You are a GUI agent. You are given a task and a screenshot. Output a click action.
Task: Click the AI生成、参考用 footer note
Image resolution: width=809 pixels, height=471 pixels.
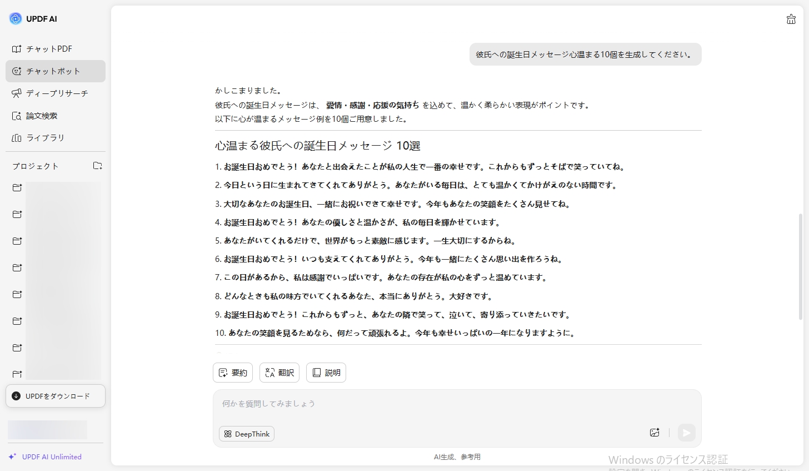(457, 457)
